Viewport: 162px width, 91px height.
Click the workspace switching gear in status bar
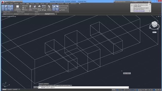(146, 90)
